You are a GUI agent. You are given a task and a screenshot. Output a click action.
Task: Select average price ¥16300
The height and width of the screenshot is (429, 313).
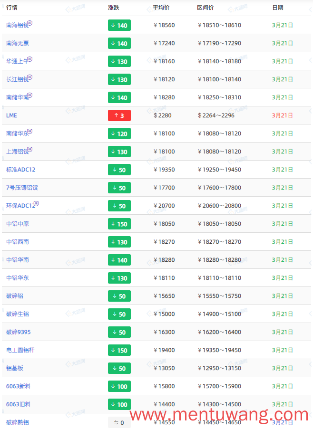(x=164, y=332)
